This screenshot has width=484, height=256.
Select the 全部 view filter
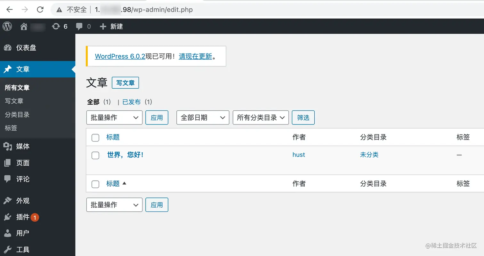click(93, 102)
